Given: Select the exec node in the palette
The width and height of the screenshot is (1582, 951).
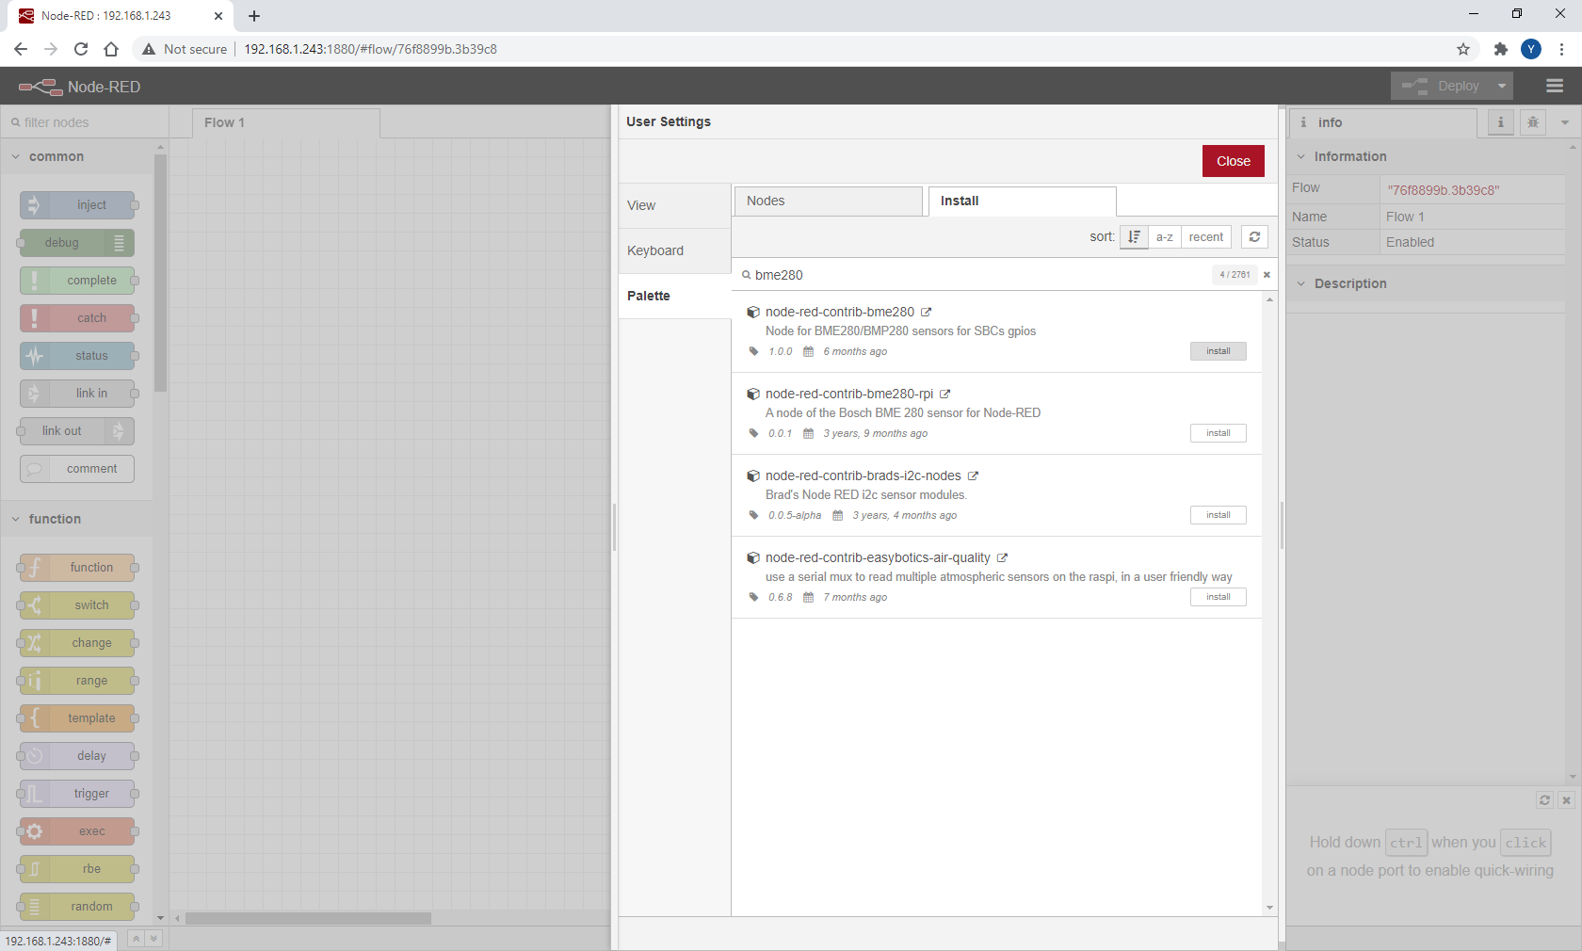Looking at the screenshot, I should (x=77, y=831).
